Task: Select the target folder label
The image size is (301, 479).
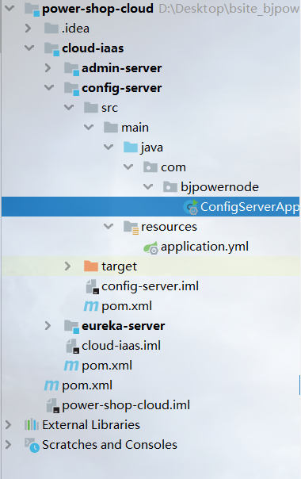Action: [120, 267]
